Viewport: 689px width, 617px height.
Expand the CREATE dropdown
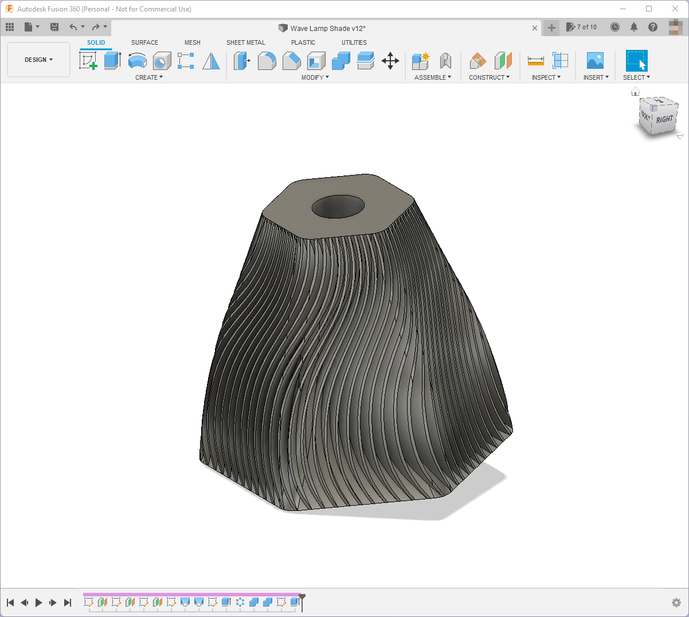(x=149, y=77)
